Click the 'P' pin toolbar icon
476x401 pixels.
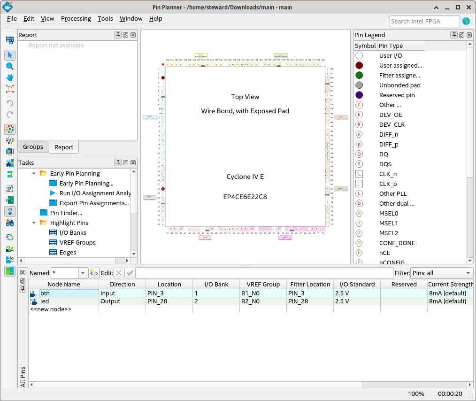[10, 189]
